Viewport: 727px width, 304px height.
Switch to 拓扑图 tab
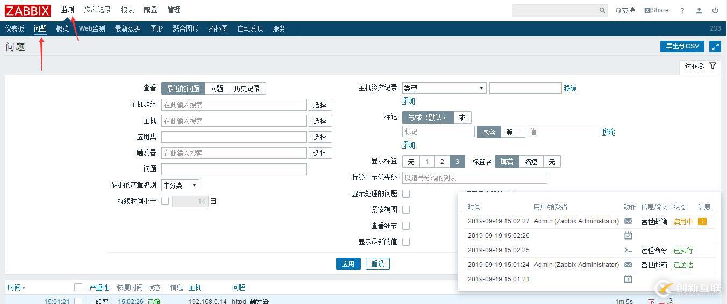coord(218,28)
